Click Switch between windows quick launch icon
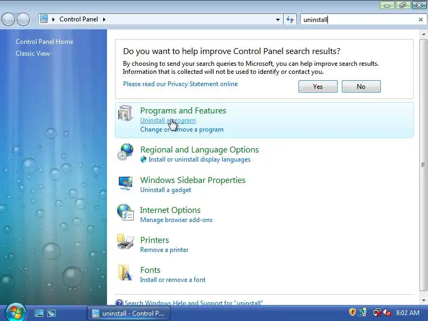This screenshot has height=321, width=428. click(51, 313)
